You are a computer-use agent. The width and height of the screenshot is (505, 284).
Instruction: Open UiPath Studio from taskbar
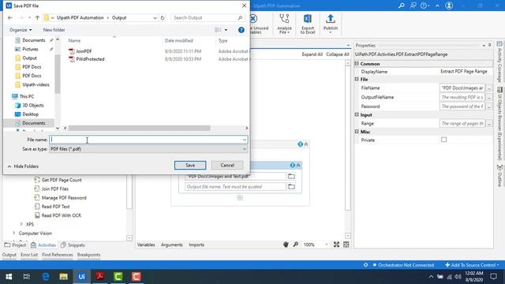pos(81,277)
